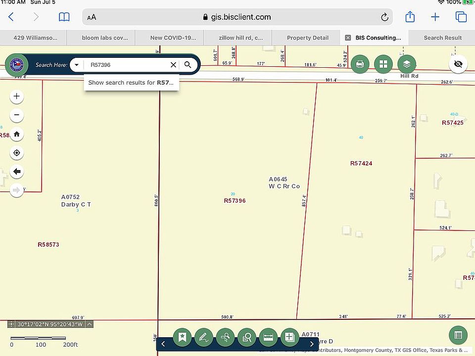Locate my position on the map
Screen dimensions: 475x356
(17, 153)
